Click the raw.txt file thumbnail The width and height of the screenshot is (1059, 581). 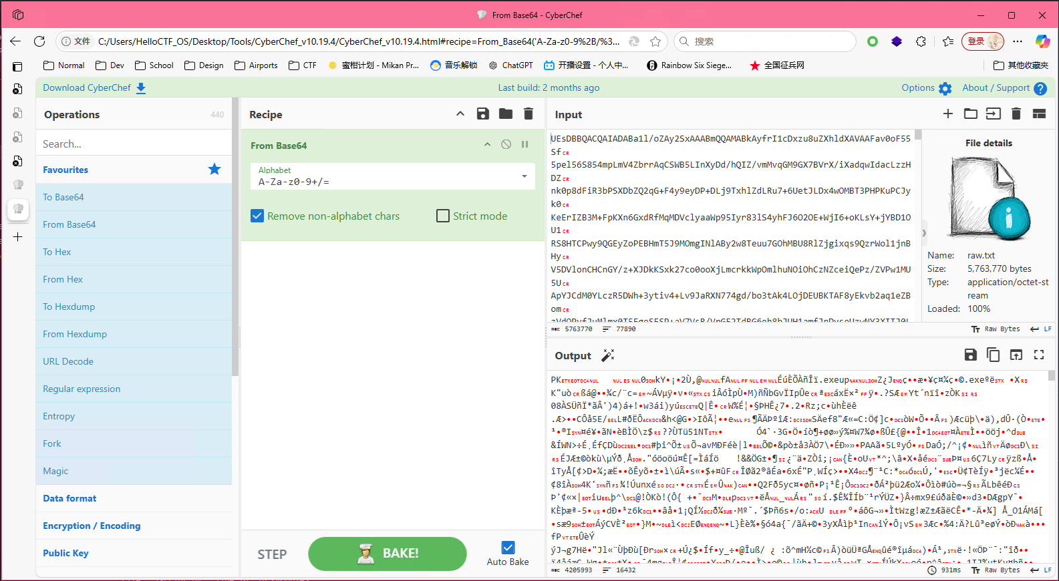(990, 198)
